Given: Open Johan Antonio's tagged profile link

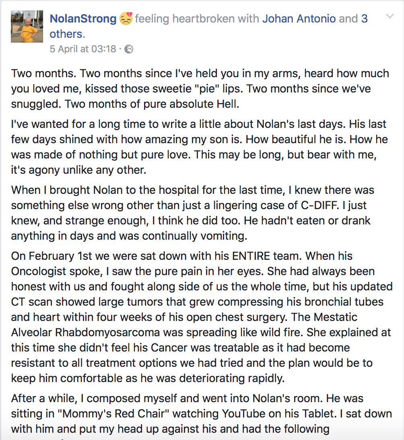Looking at the screenshot, I should 299,19.
